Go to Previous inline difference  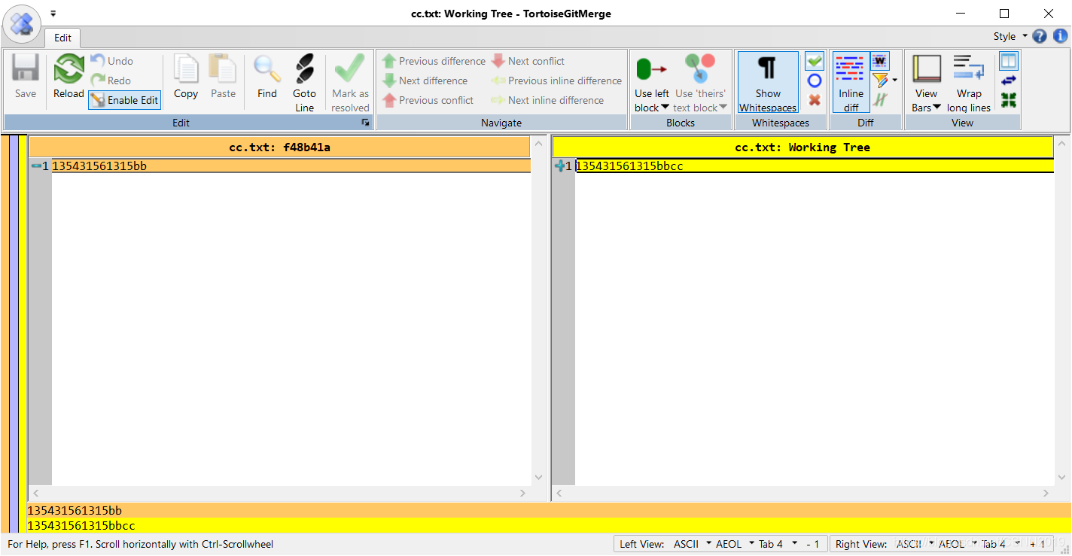556,81
